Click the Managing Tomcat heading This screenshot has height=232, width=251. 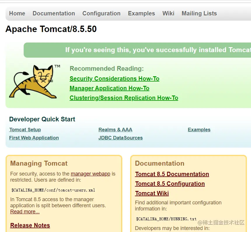(39, 164)
